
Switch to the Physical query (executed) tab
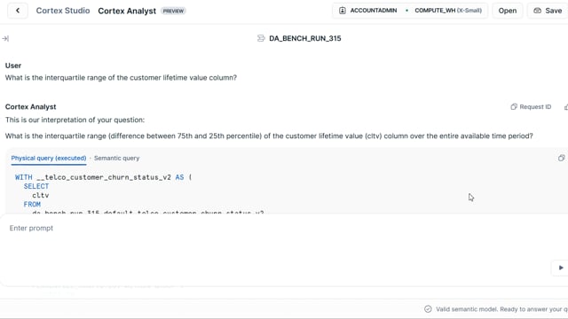(x=49, y=158)
